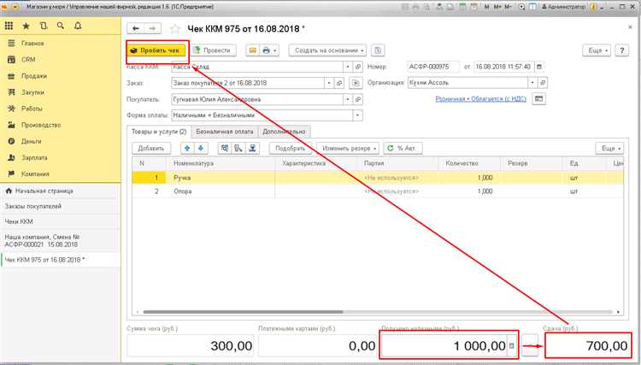Go forward with the right arrow button
Image resolution: width=641 pixels, height=365 pixels.
click(x=152, y=28)
